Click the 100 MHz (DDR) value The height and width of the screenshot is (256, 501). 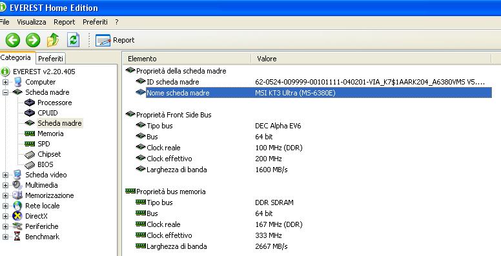pos(279,148)
